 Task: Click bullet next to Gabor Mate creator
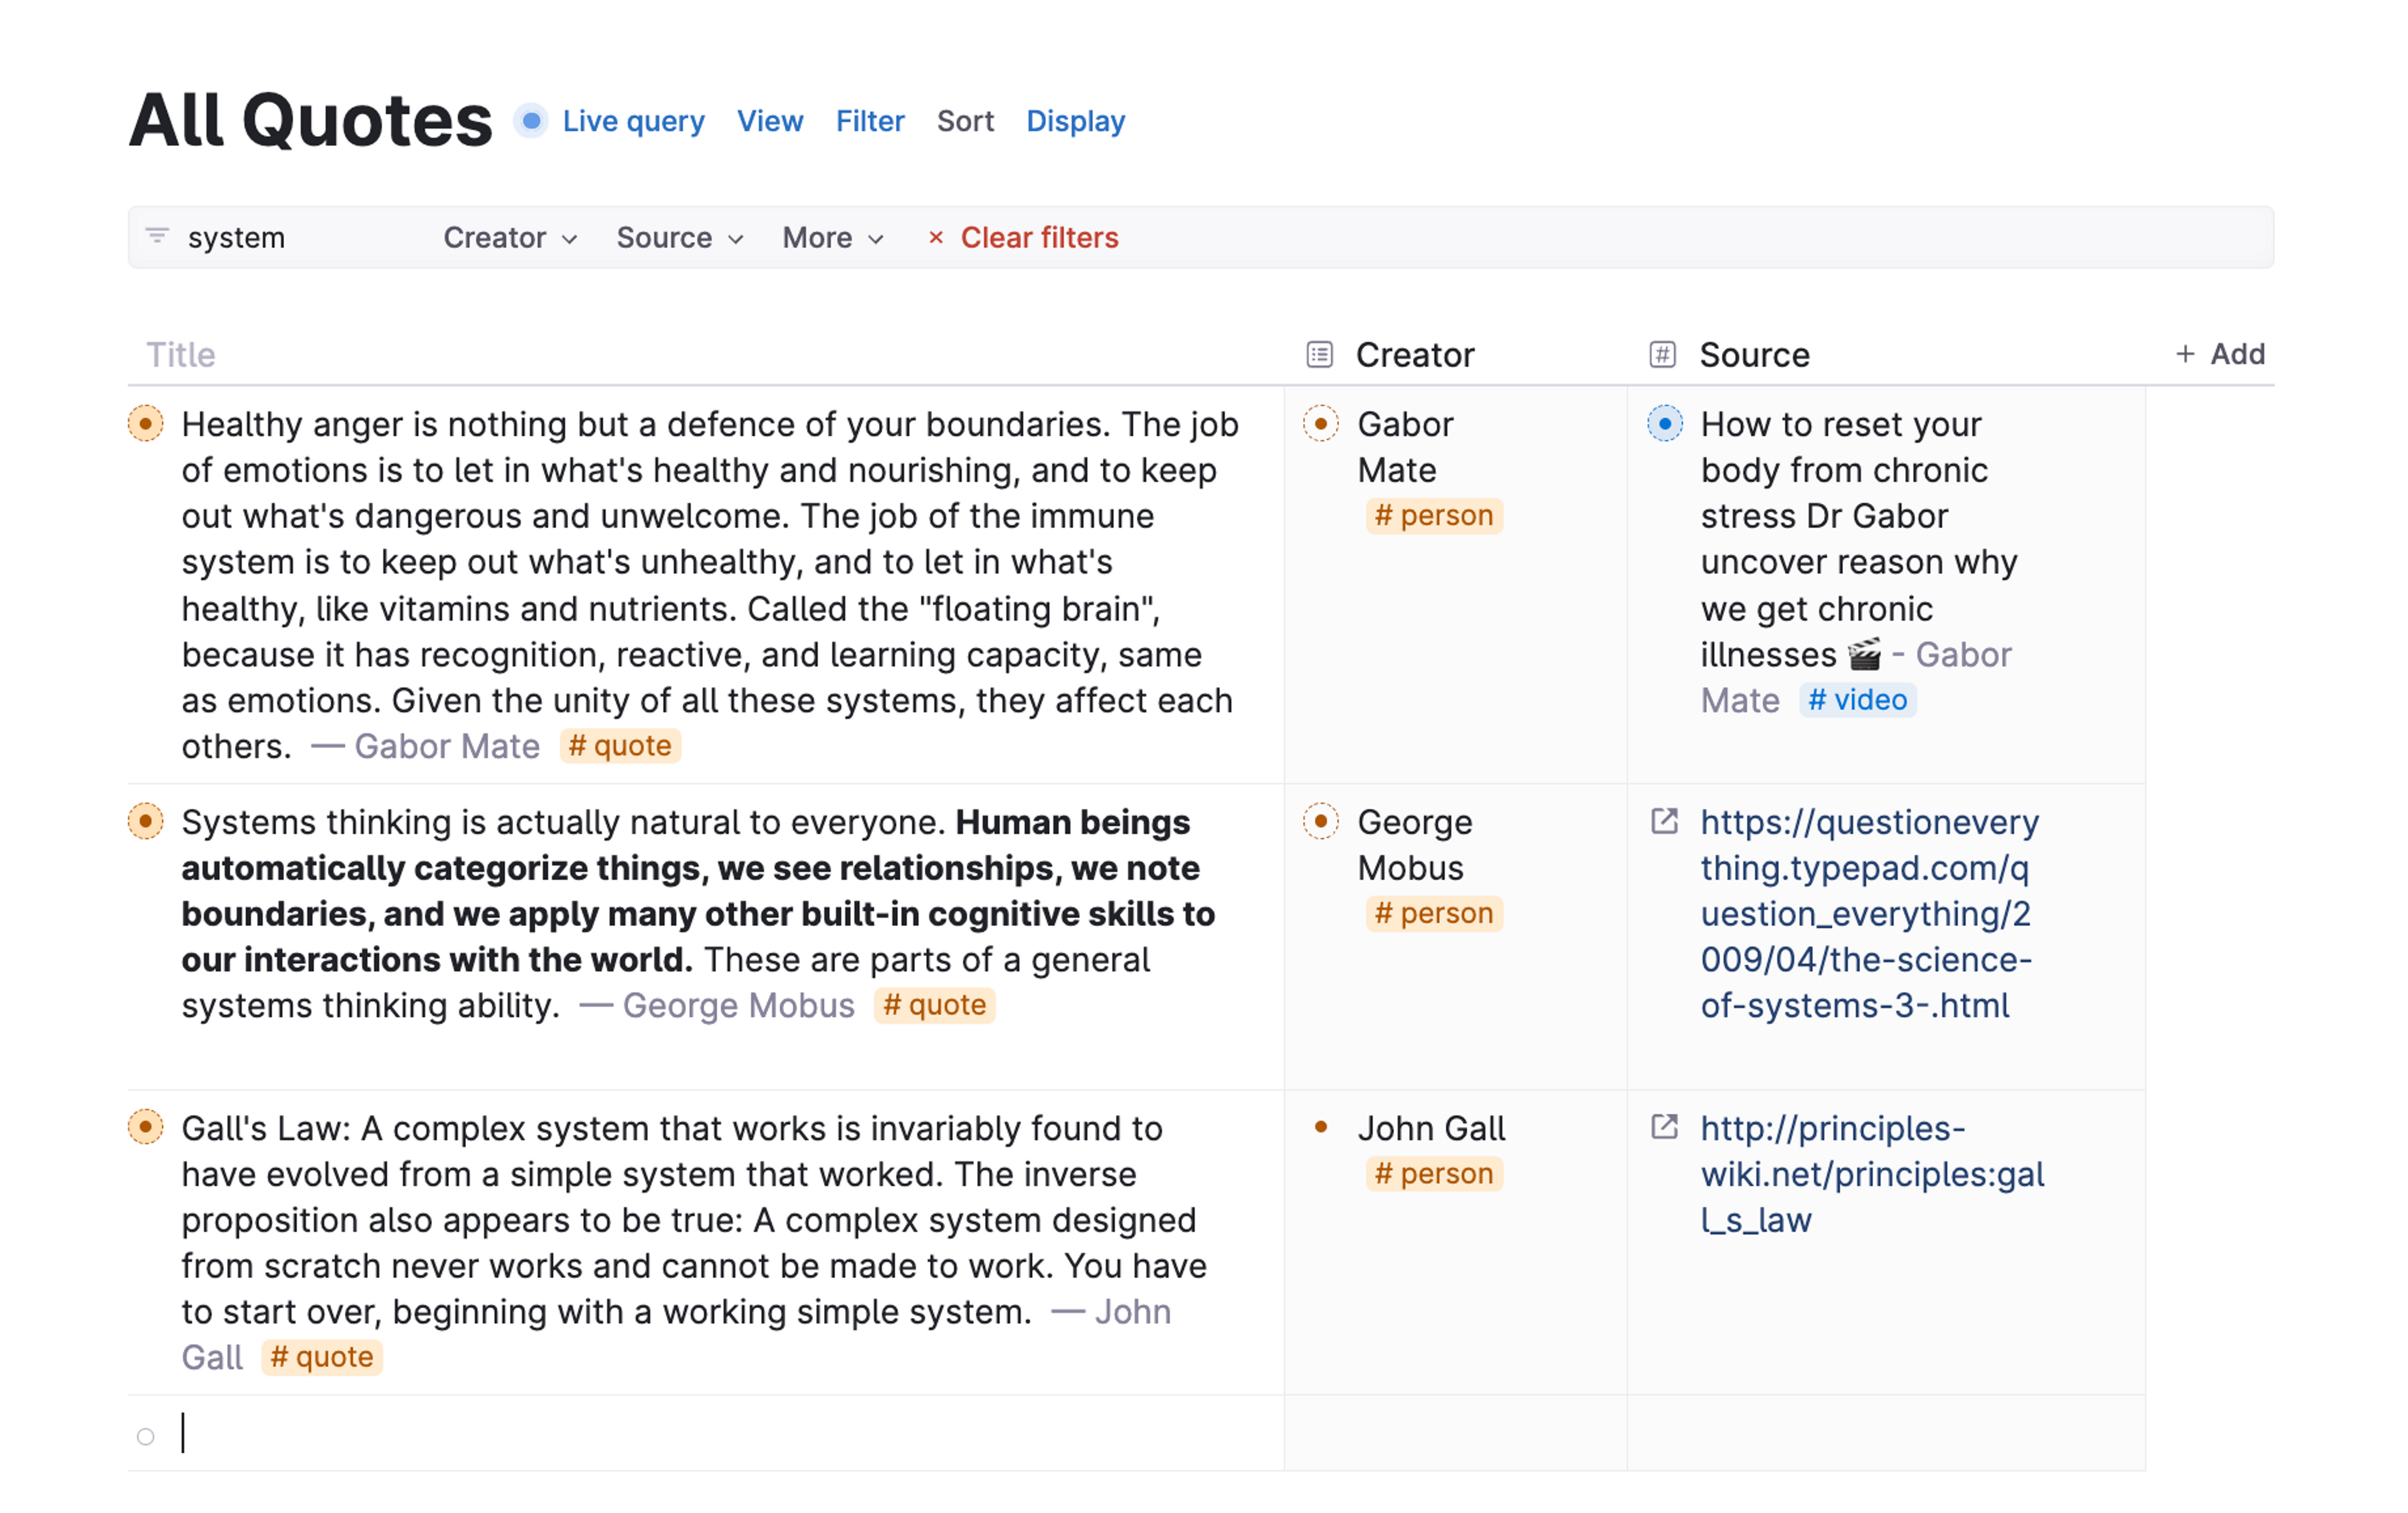coord(1320,424)
